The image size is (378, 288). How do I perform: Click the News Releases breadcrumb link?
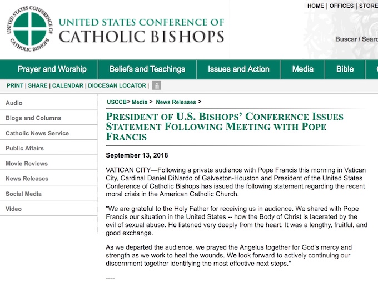(x=176, y=102)
